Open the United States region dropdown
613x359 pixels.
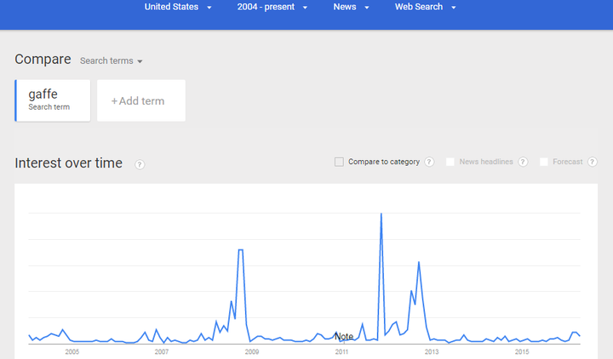[x=178, y=7]
